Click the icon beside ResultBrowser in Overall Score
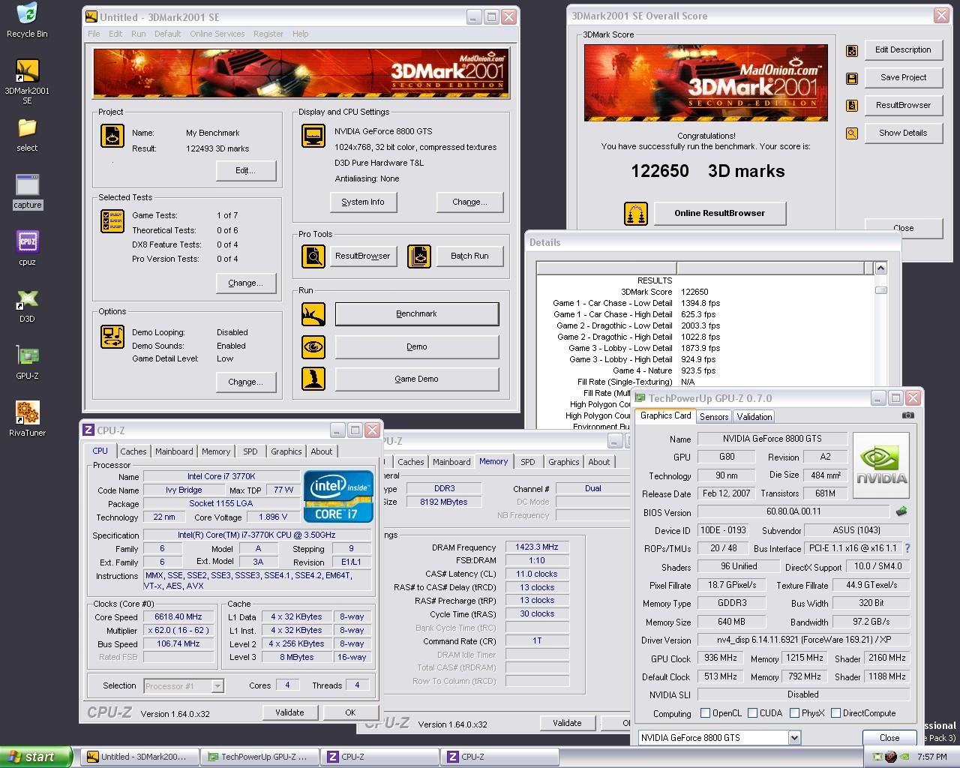The width and height of the screenshot is (960, 768). tap(852, 106)
